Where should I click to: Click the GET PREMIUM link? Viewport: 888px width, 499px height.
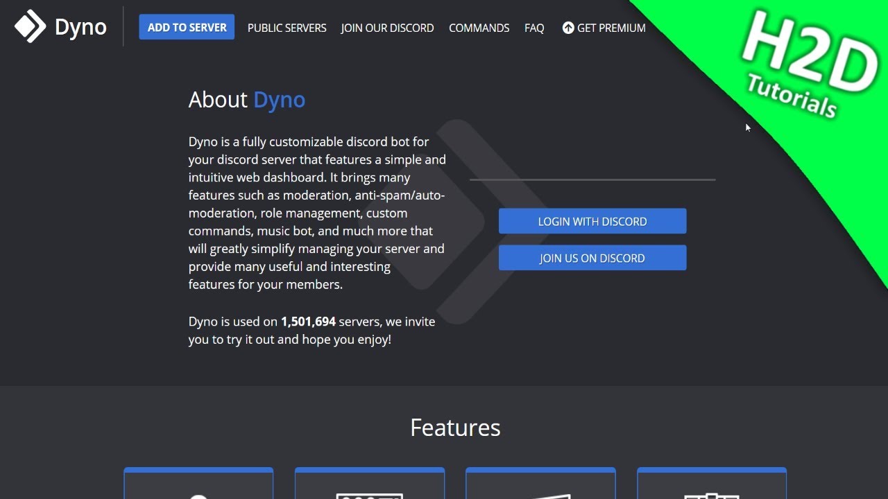[604, 28]
